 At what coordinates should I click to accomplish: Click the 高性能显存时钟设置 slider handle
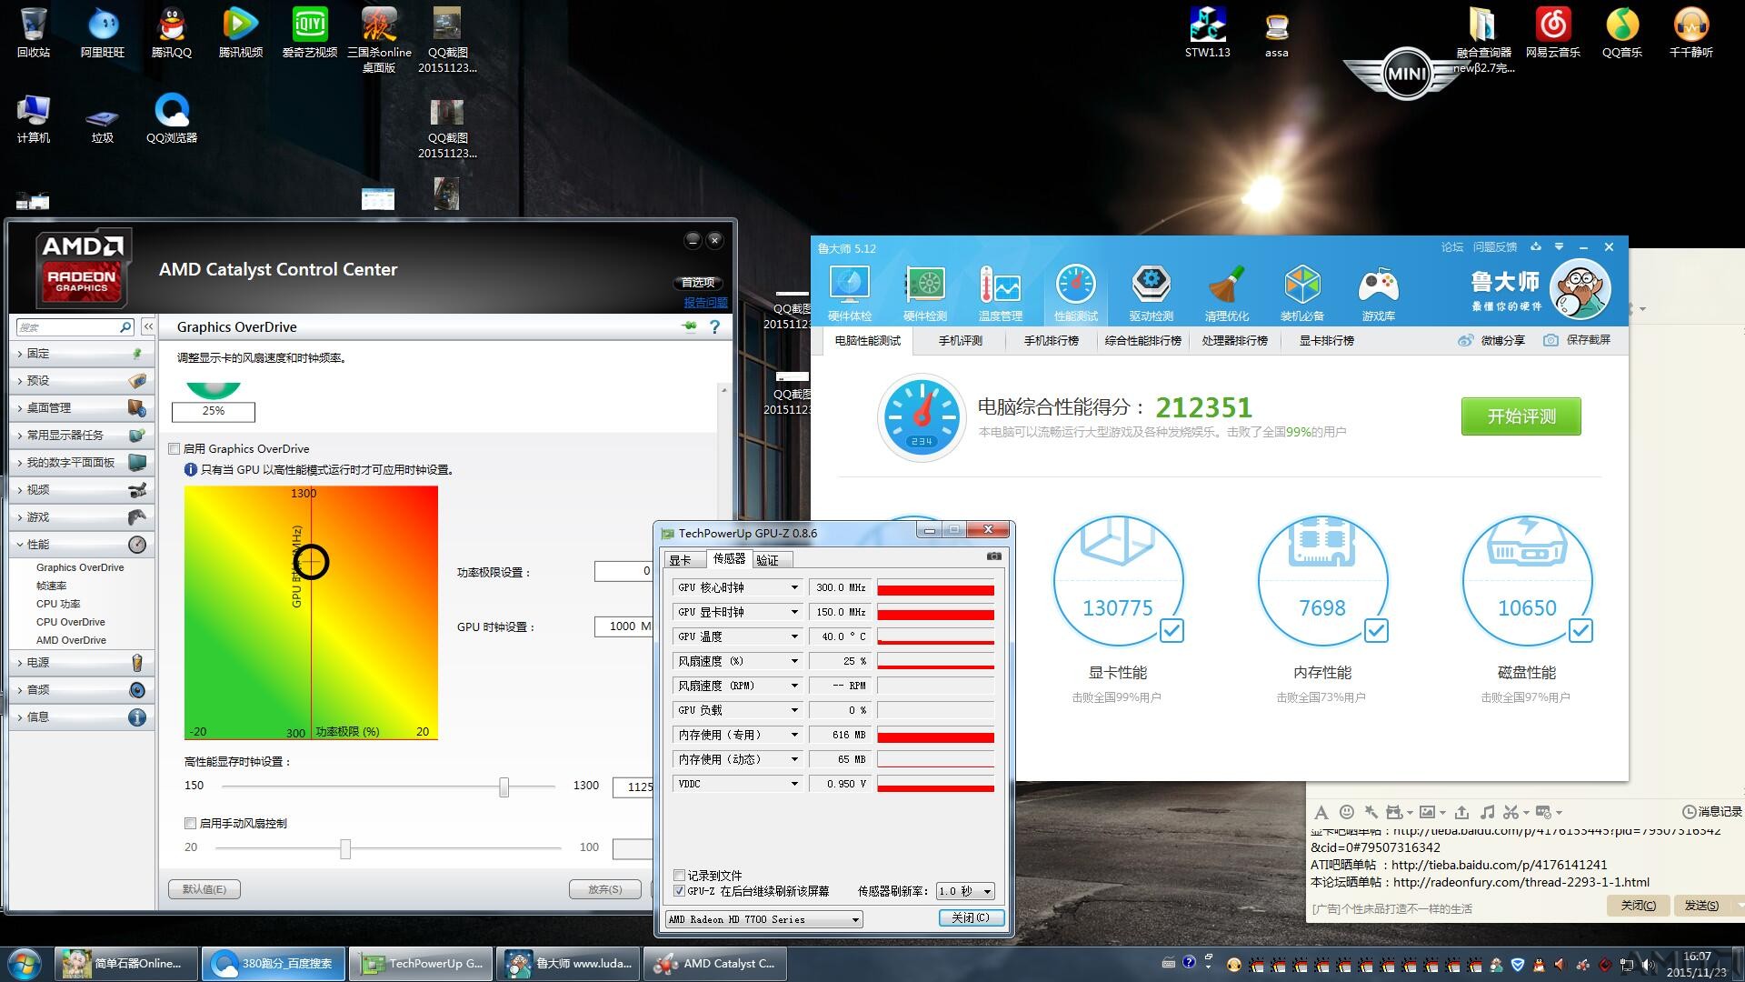[x=504, y=787]
